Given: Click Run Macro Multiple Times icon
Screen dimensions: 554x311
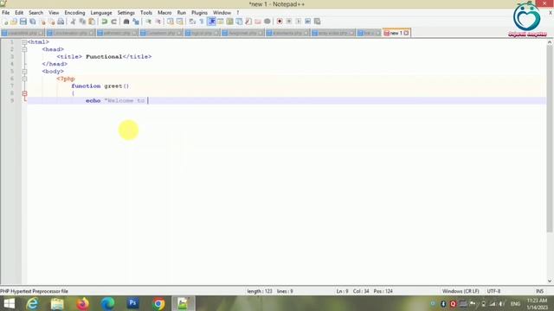Looking at the screenshot, I should click(308, 22).
